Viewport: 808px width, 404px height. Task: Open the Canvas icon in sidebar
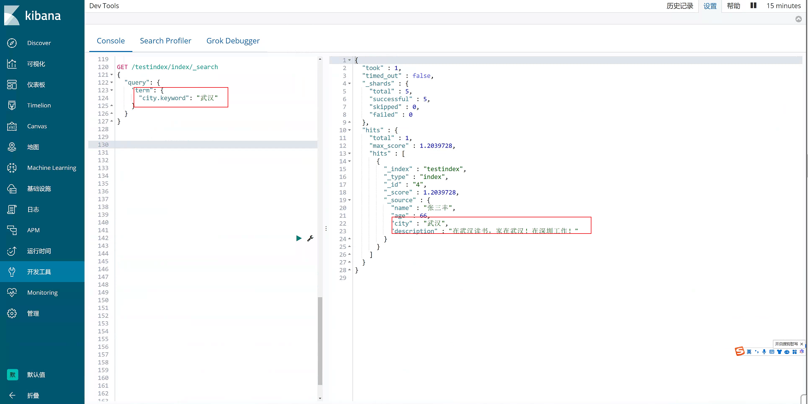coord(12,126)
